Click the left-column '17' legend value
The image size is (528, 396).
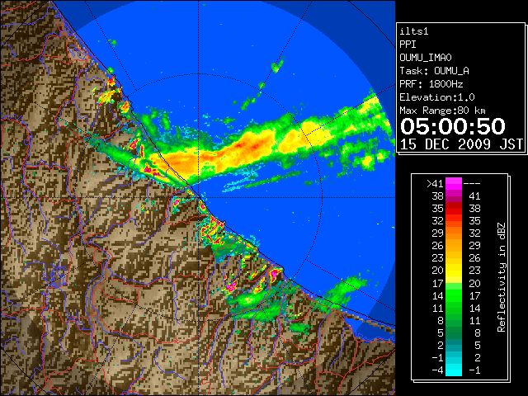tap(437, 283)
